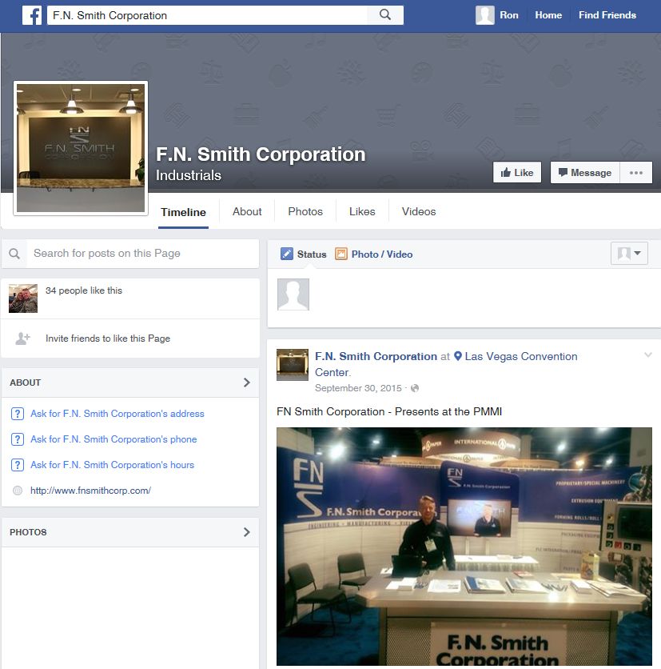Open post author's small profile thumbnail
Screen dimensions: 661x669
(293, 365)
